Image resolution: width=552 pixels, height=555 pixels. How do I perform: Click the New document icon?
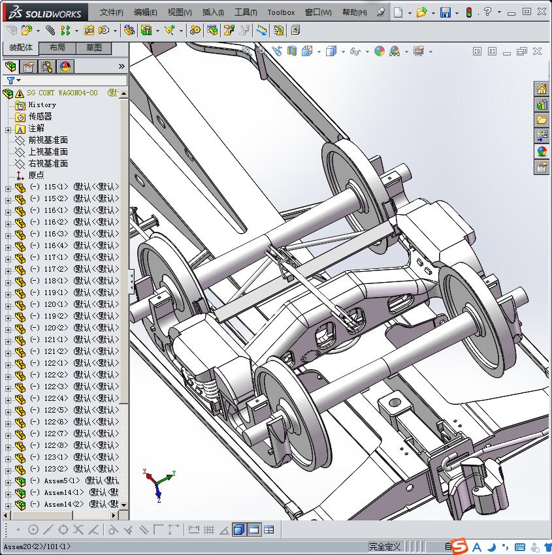point(398,12)
